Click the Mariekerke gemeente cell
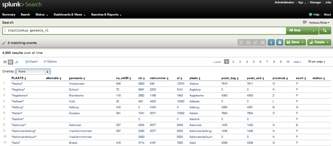Screen dimensions: 333x146 [76, 95]
